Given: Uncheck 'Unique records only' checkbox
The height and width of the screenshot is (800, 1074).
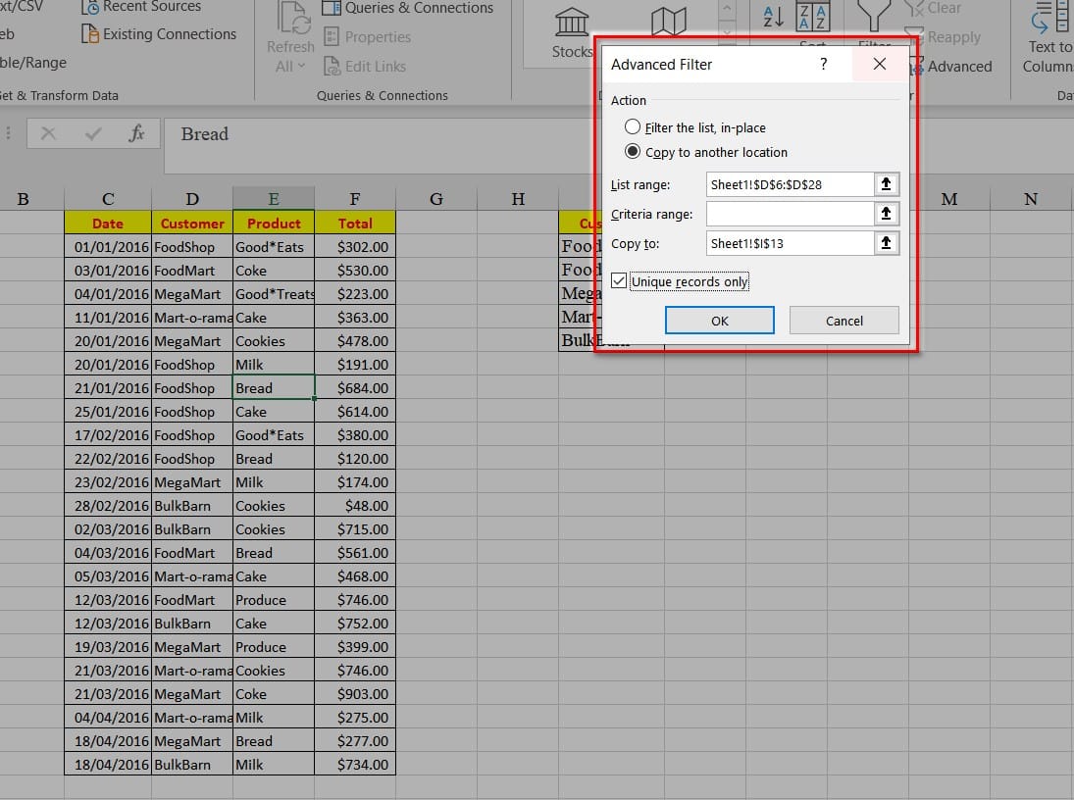Looking at the screenshot, I should coord(618,281).
